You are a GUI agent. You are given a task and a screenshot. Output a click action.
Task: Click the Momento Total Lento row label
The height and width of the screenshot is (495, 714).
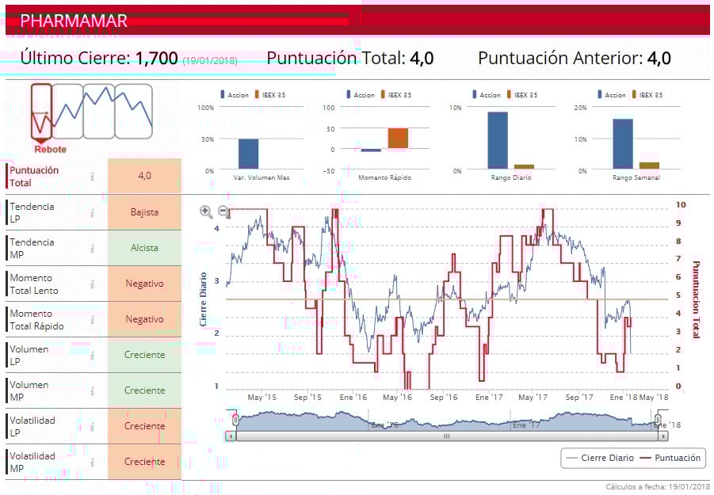[34, 284]
